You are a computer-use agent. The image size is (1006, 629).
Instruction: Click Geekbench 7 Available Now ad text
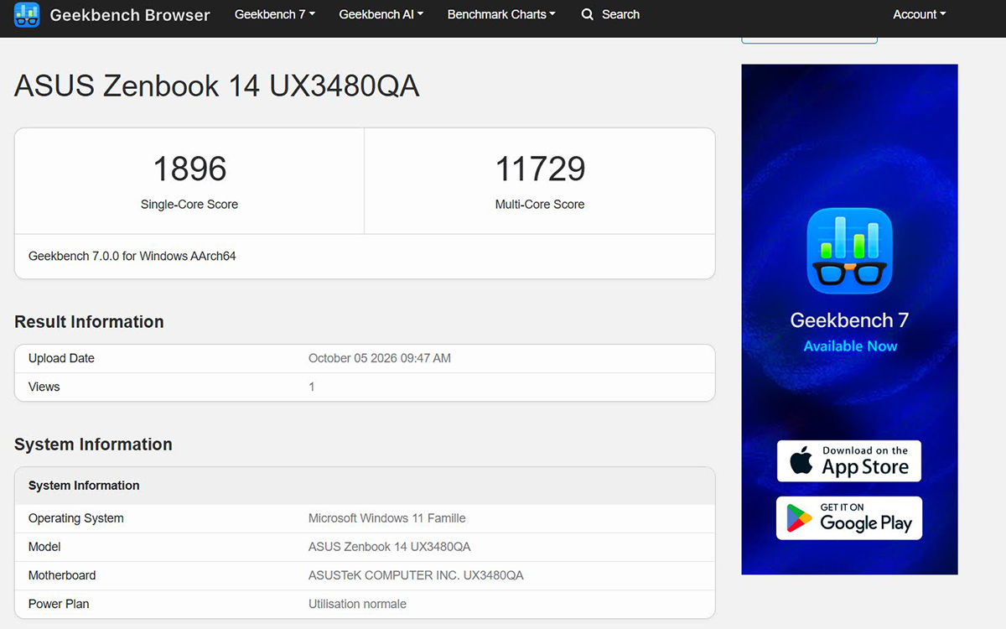(849, 332)
